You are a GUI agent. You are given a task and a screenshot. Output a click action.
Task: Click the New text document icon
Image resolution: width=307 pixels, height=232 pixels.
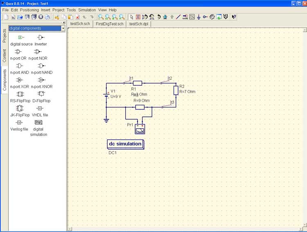pyautogui.click(x=13, y=17)
